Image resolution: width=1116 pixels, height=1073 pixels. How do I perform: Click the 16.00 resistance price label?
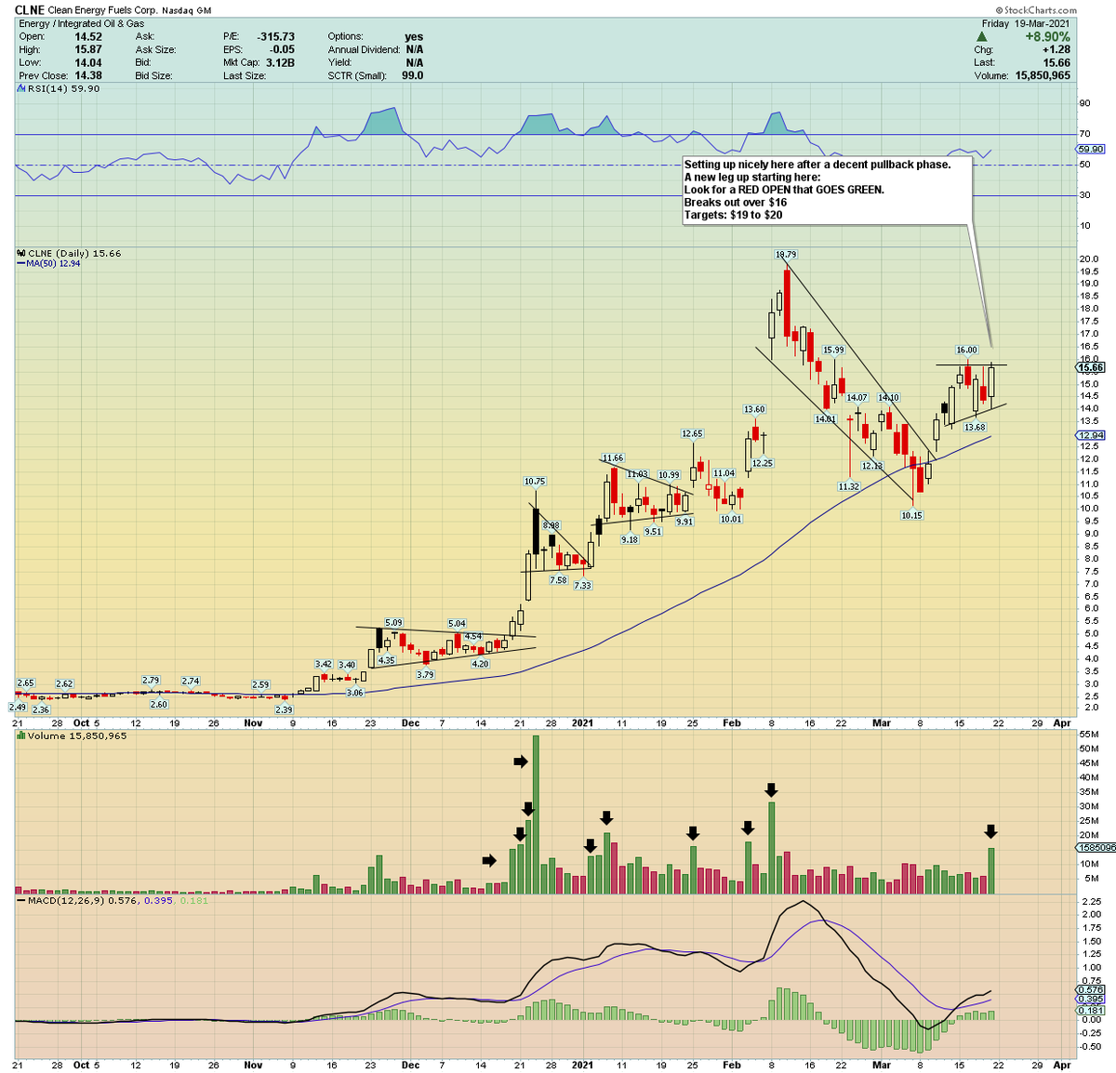pyautogui.click(x=966, y=350)
